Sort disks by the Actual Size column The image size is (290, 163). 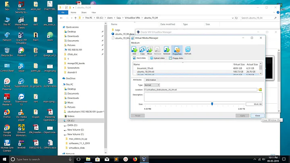[252, 65]
